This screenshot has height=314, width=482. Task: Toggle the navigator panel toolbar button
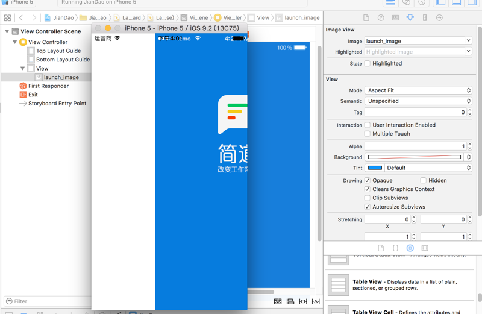pos(441,2)
